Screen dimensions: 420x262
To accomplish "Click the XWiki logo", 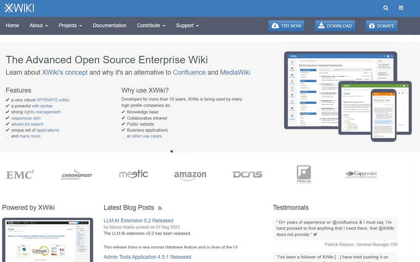I will 19,8.
